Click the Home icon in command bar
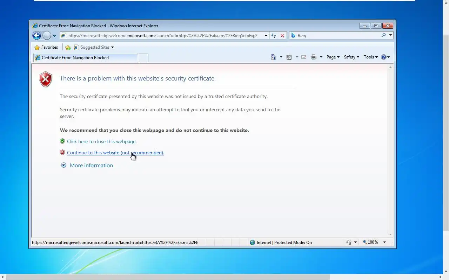Image resolution: width=449 pixels, height=280 pixels. pyautogui.click(x=274, y=57)
